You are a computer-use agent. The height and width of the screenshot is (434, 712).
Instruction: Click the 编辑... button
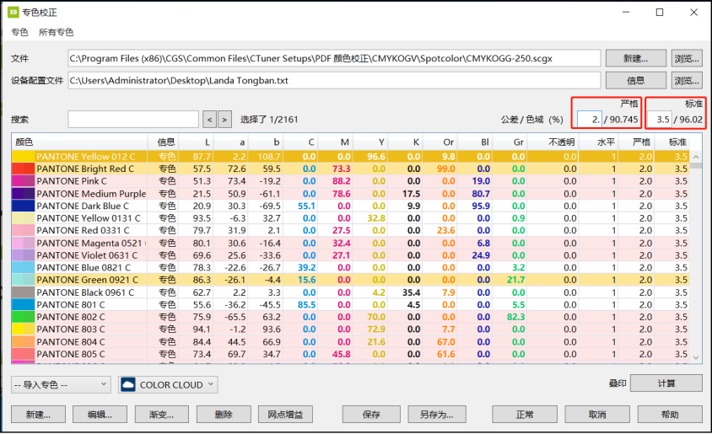100,415
